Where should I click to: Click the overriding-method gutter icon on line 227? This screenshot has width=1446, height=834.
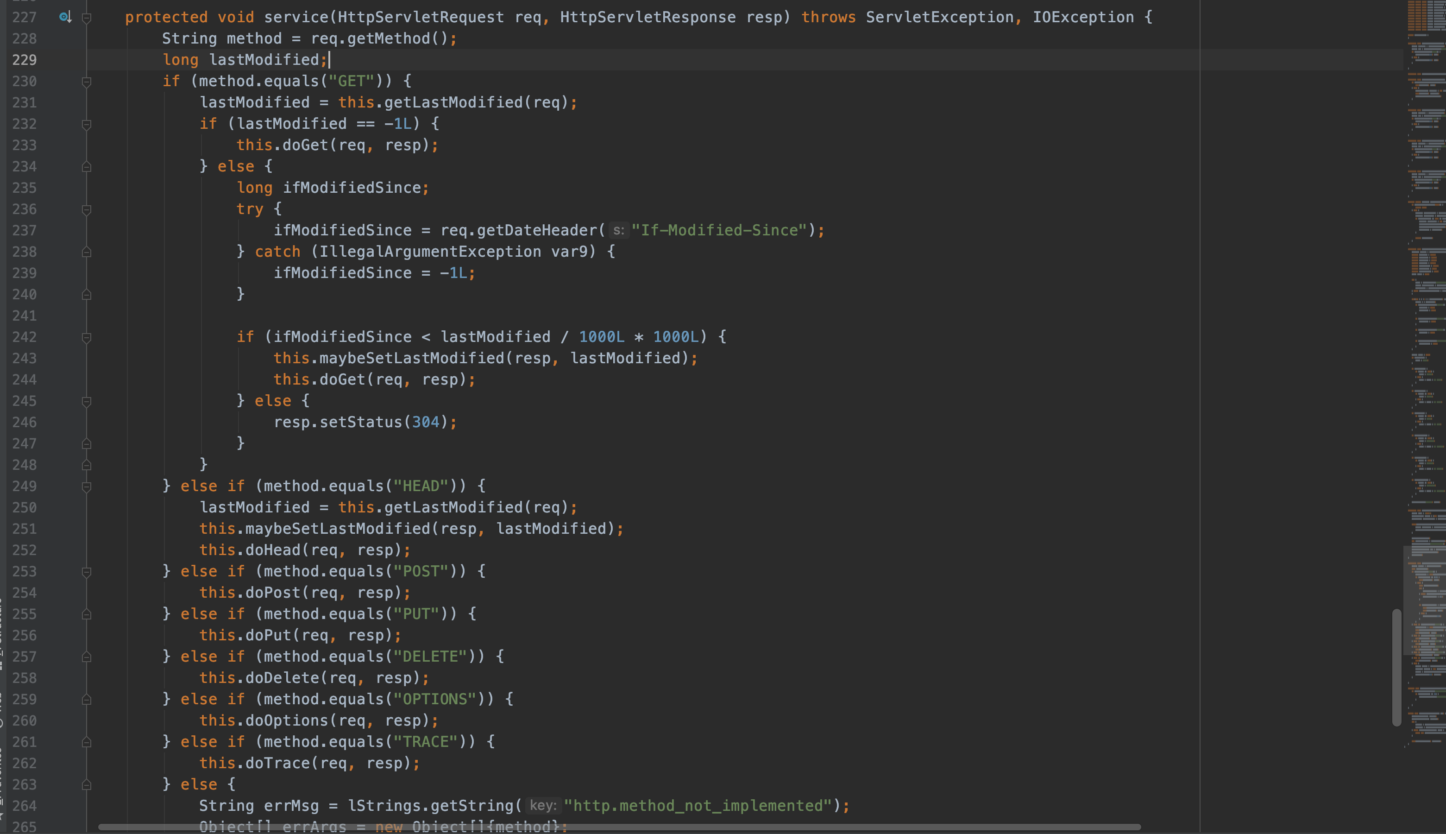pos(65,17)
